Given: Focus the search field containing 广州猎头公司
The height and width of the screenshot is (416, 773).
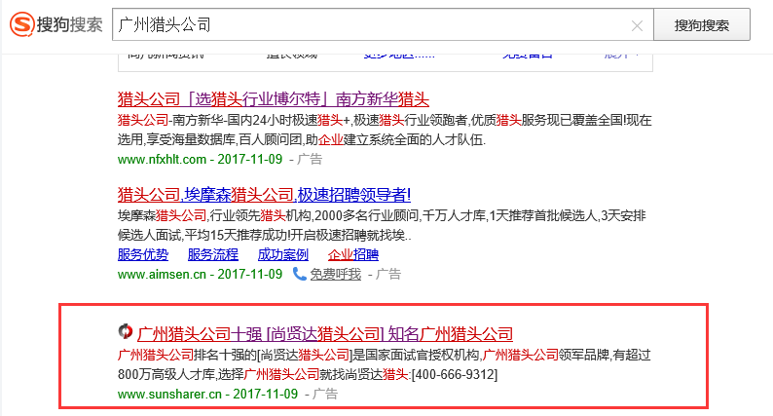Looking at the screenshot, I should coord(370,25).
